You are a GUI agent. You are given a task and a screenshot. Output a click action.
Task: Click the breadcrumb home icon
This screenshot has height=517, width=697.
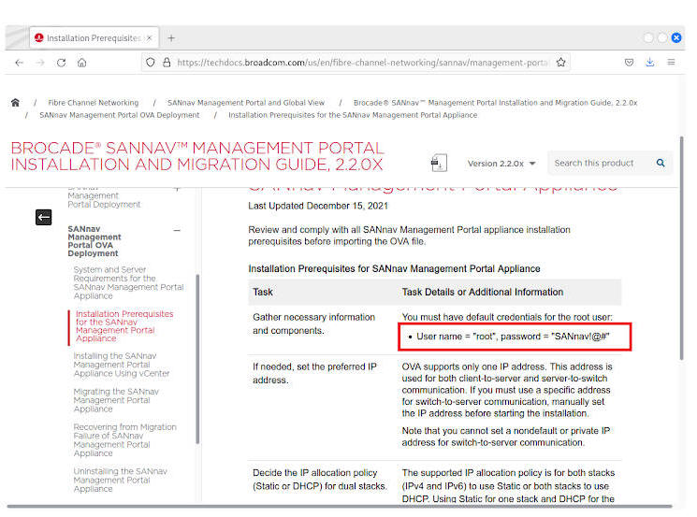coord(15,103)
